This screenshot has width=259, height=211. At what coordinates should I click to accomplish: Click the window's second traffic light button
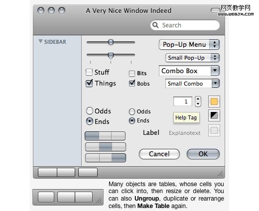51,10
